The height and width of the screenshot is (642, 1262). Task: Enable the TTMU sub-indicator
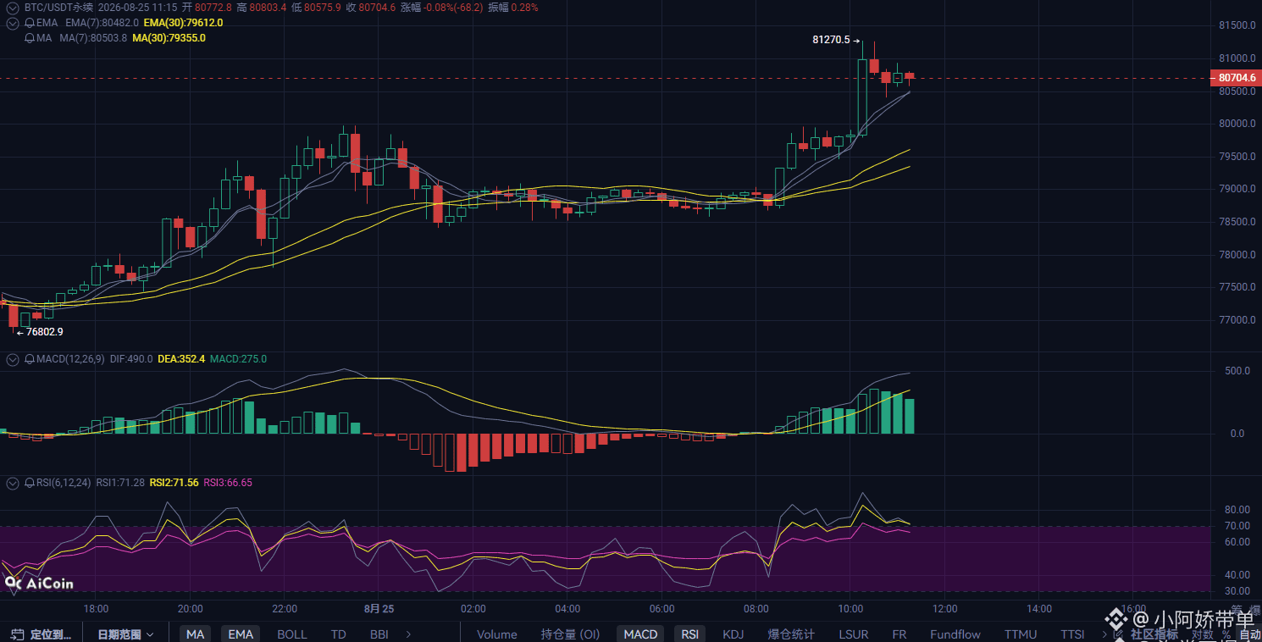coord(1021,634)
